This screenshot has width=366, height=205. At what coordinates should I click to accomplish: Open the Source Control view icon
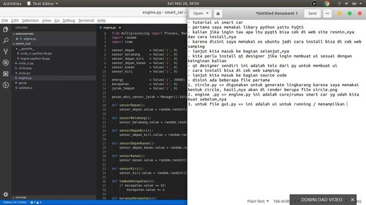point(6,51)
